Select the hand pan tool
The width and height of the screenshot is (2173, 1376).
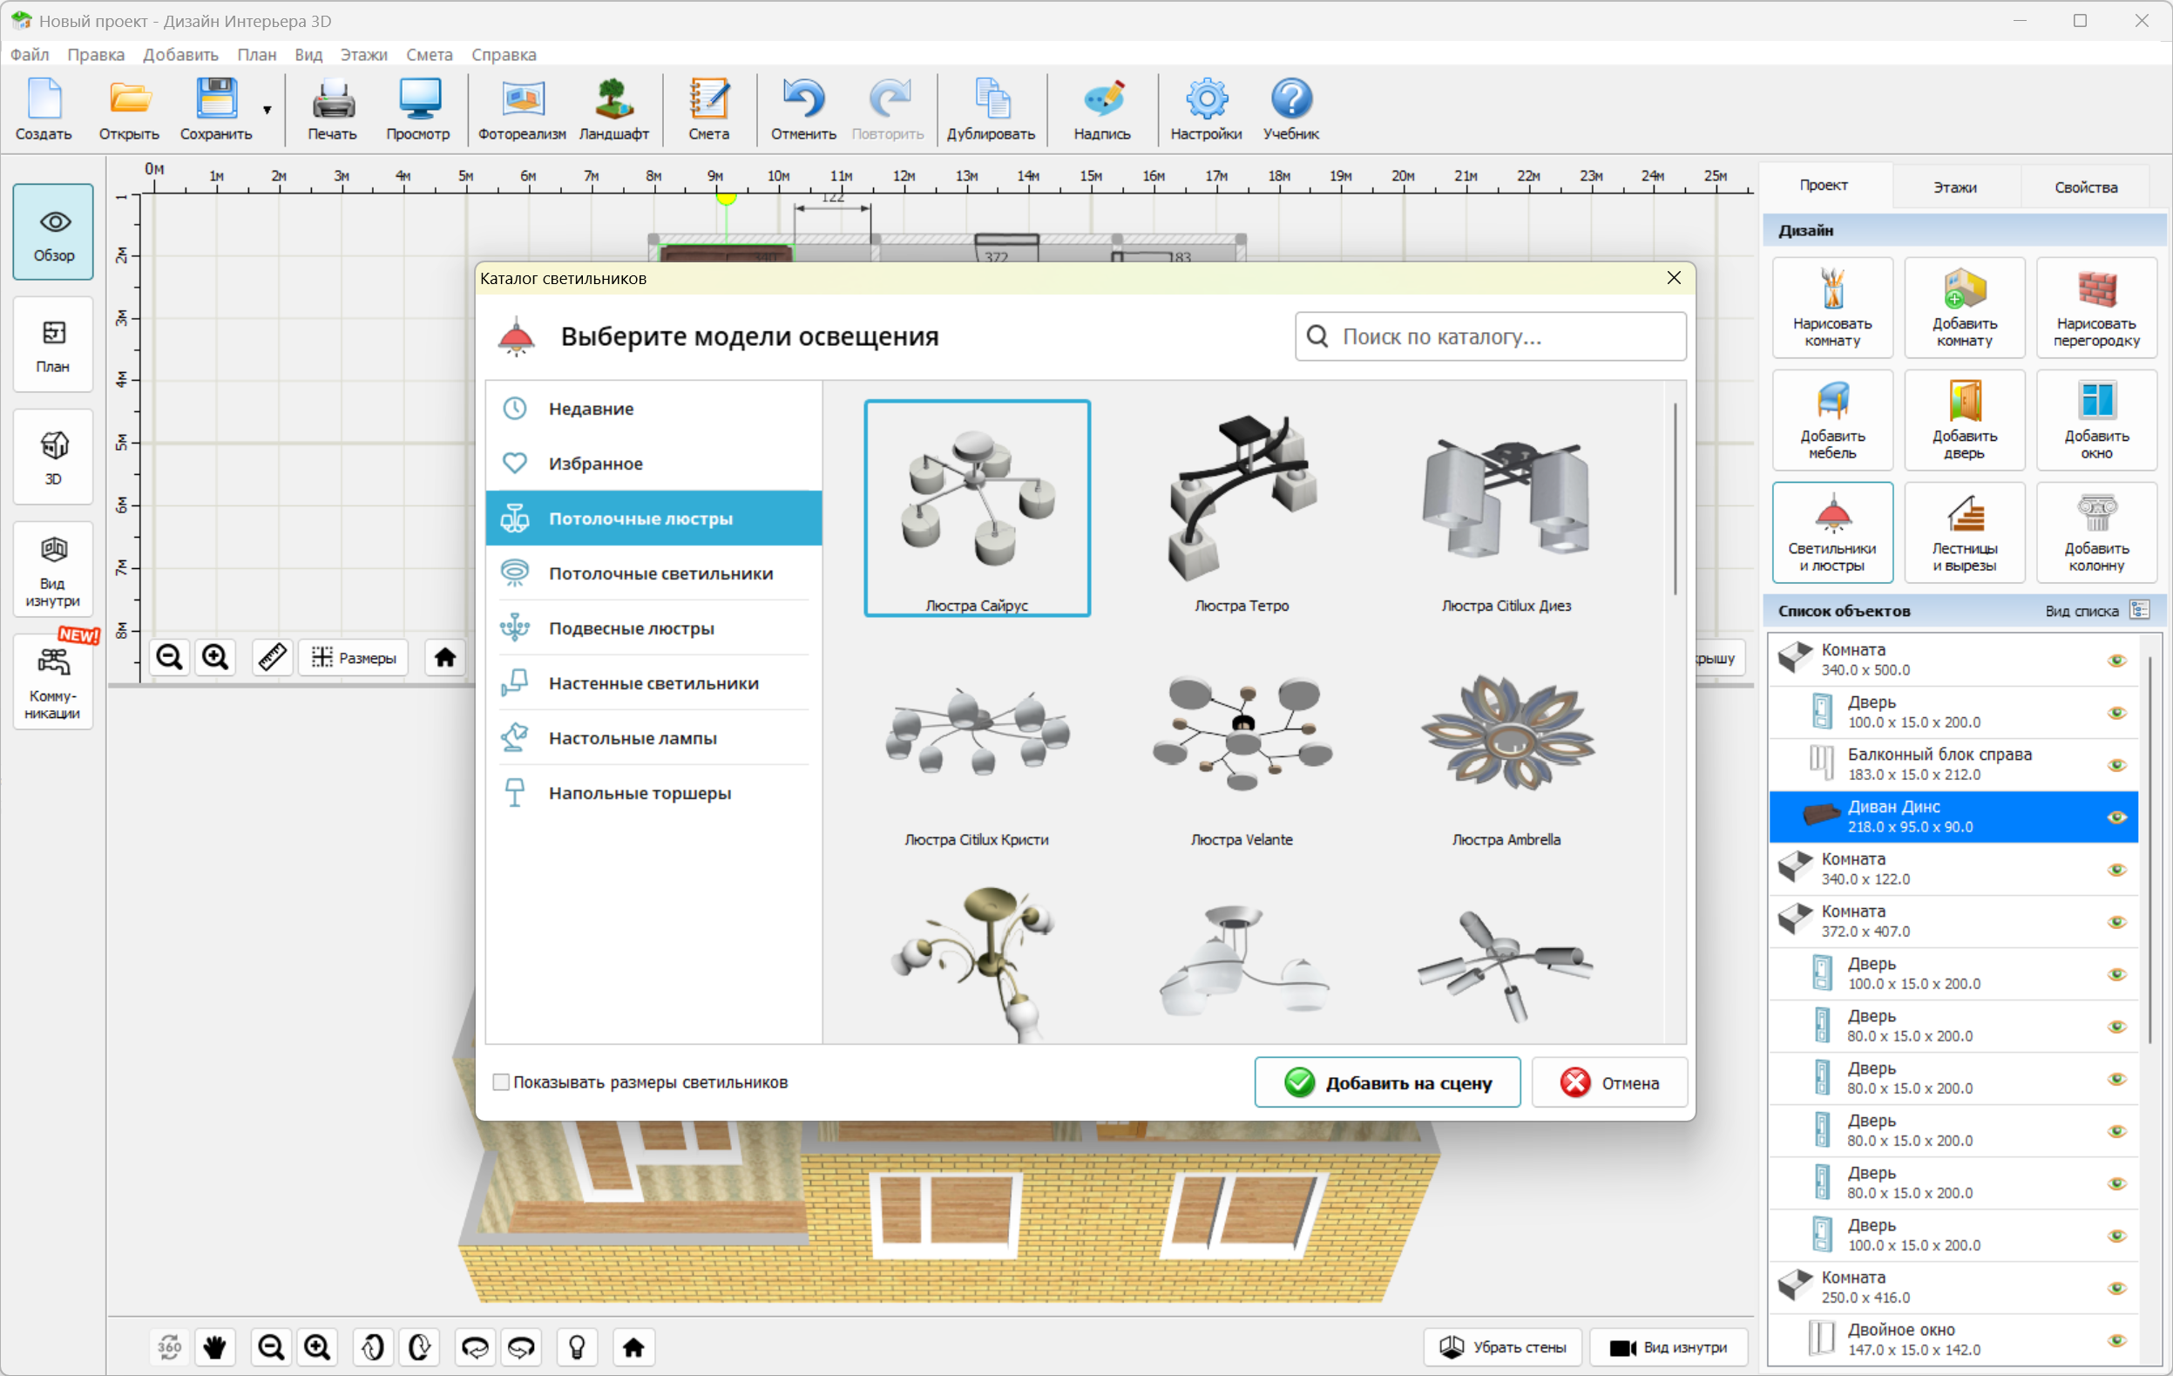pos(214,1347)
